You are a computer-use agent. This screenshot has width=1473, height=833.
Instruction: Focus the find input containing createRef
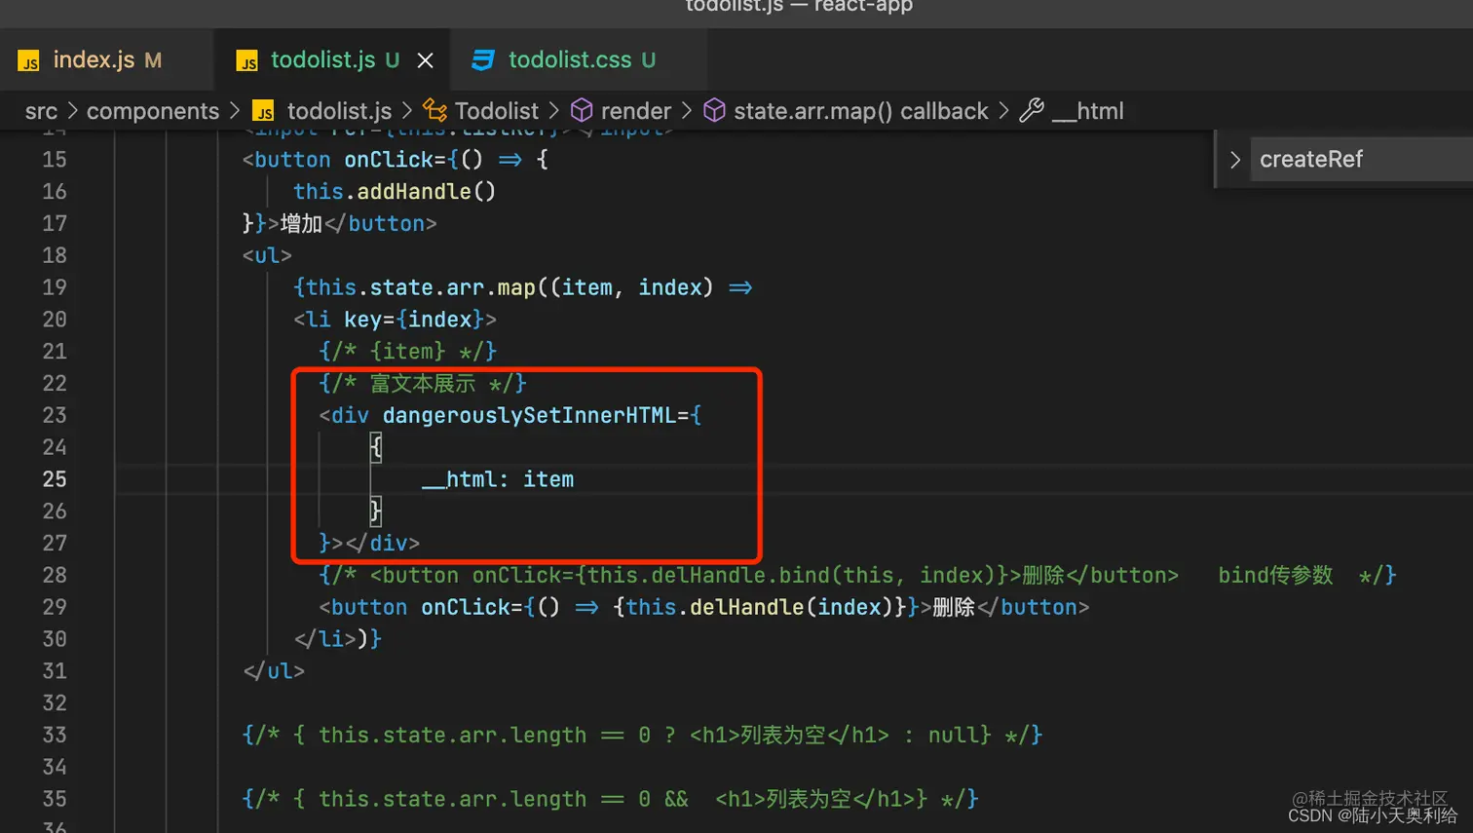pos(1364,160)
